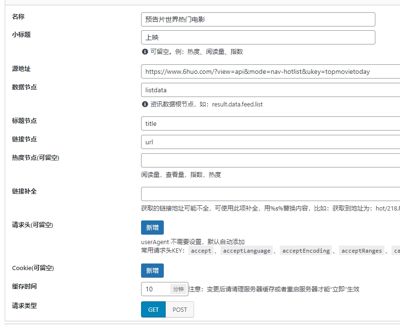Click the 源地址 label
Screen dimensions: 400x325
[21, 69]
